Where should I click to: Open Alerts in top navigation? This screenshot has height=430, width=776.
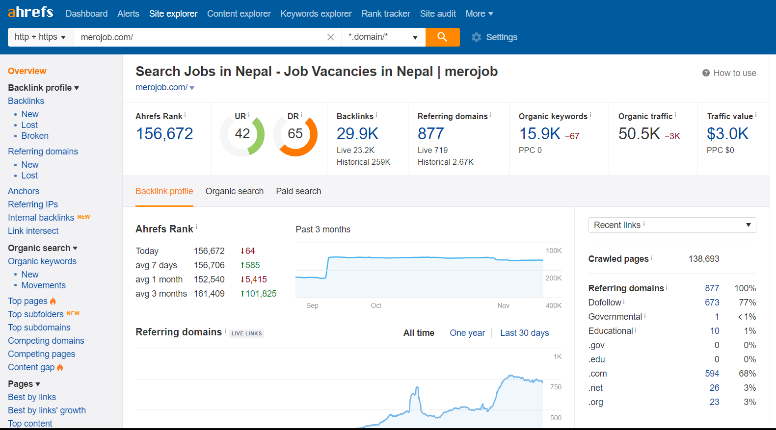point(128,14)
